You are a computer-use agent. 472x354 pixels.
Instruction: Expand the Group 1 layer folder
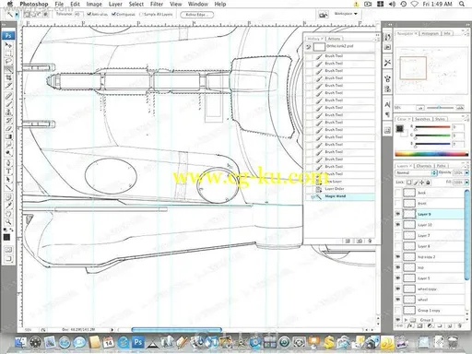[406, 320]
